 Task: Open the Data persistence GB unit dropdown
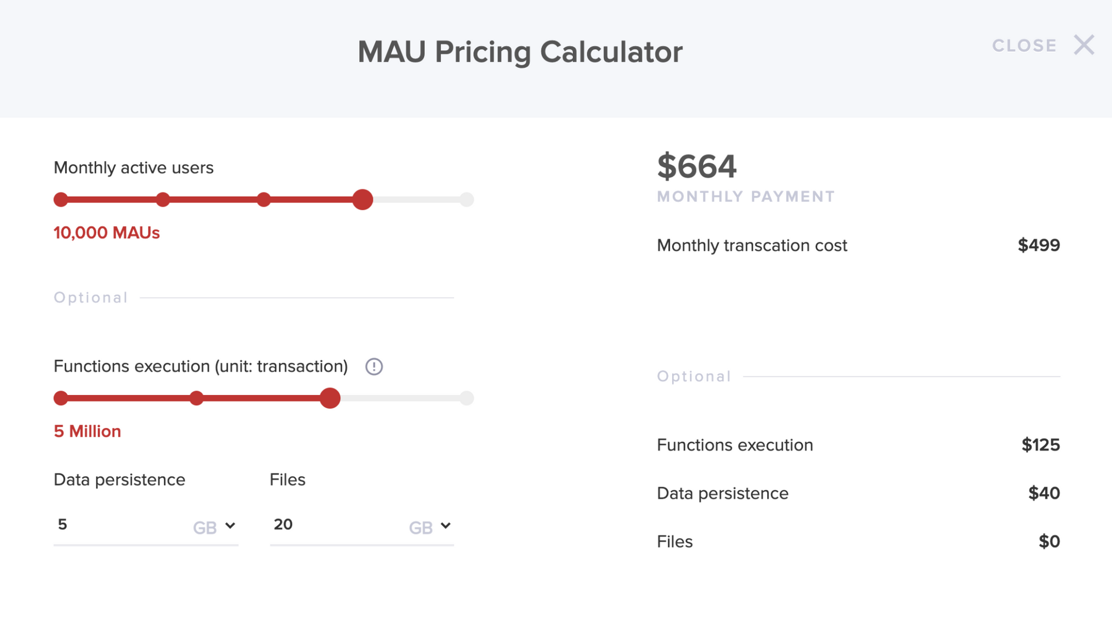click(215, 527)
